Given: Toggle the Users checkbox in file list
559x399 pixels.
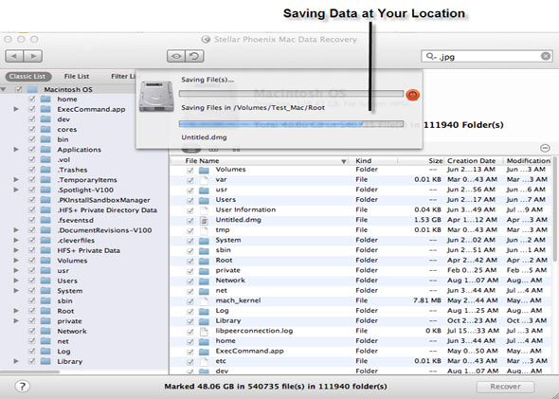Looking at the screenshot, I should (x=190, y=200).
